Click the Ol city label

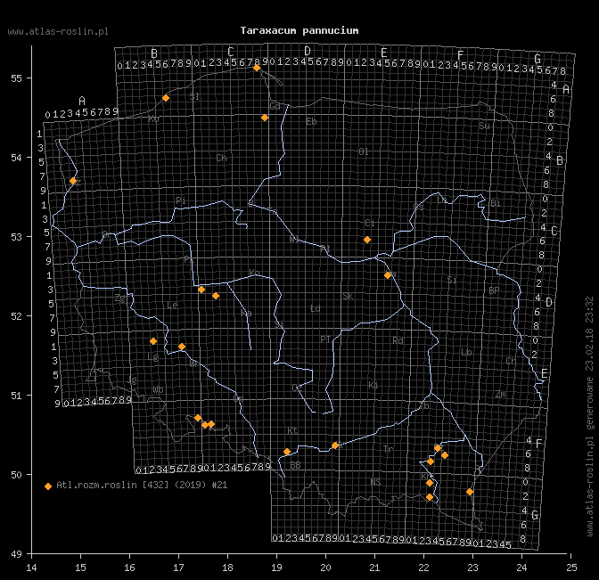click(364, 151)
